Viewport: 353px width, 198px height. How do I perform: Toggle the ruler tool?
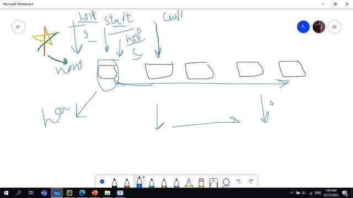[x=213, y=183]
